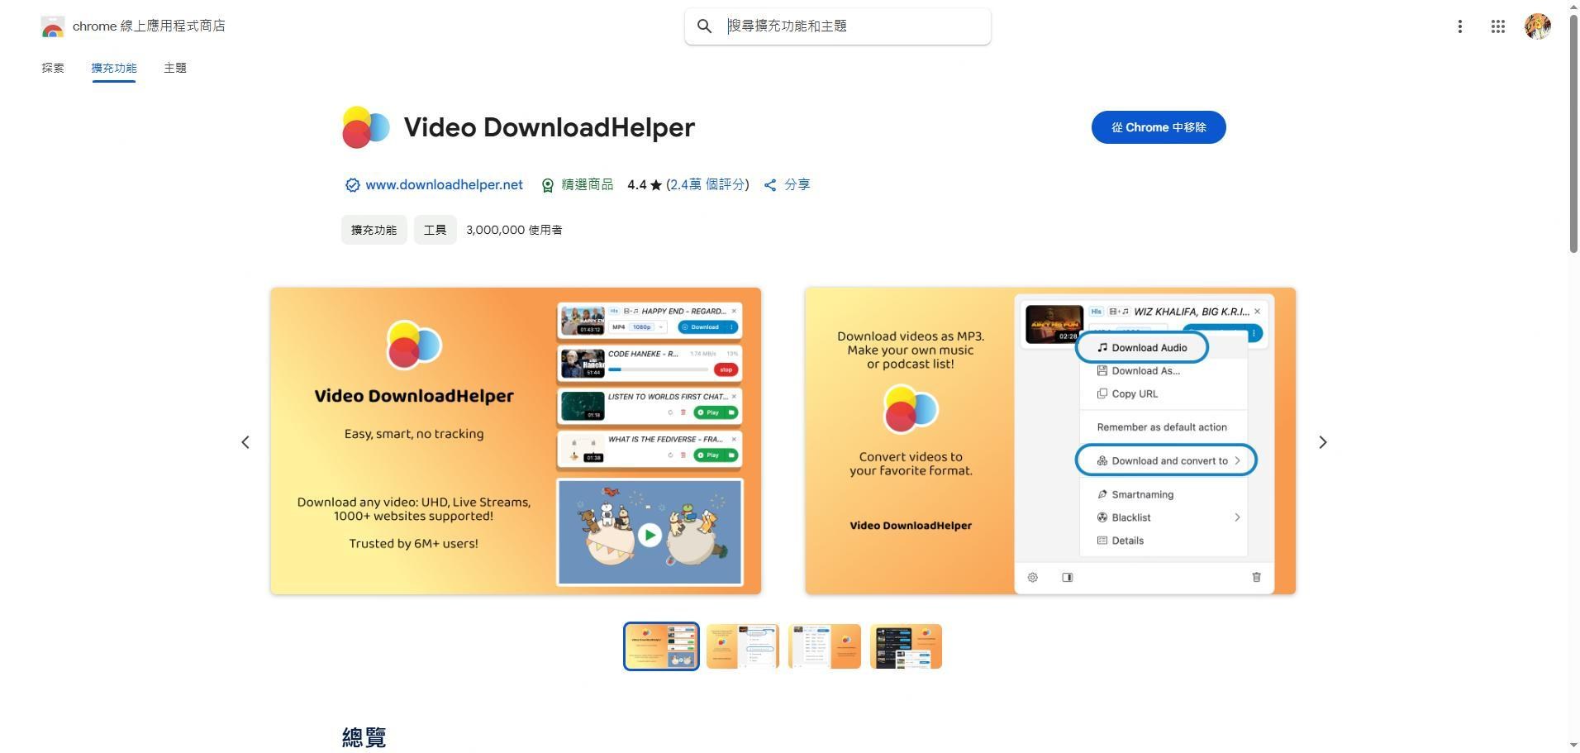Click the 擴充功能 category chip
The image size is (1580, 753).
point(374,230)
